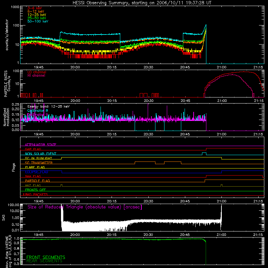Click the 1000 tick label on counts plot

pyautogui.click(x=15, y=7)
